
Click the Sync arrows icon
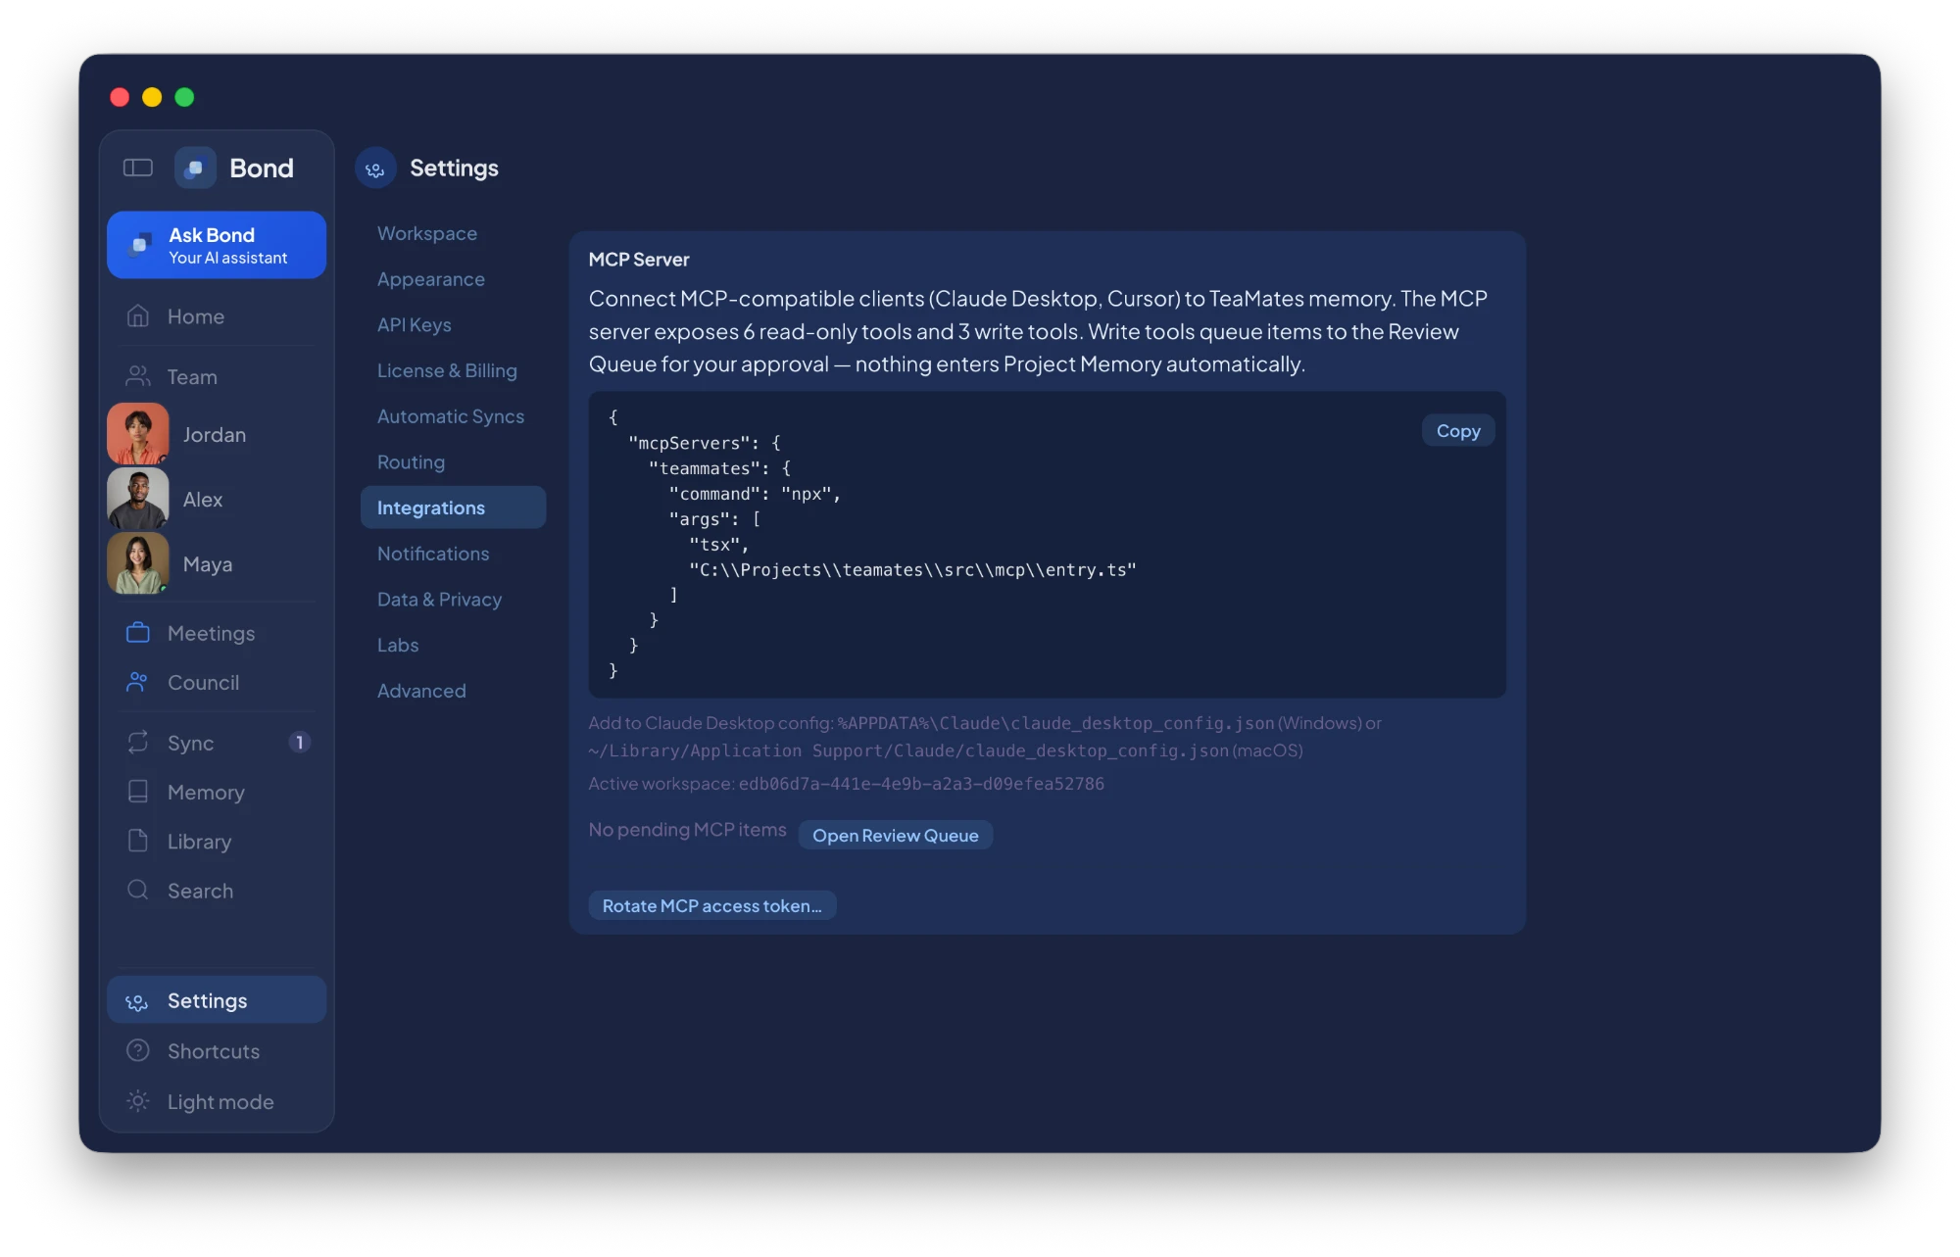(x=138, y=743)
